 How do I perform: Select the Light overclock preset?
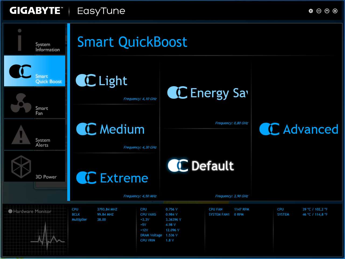[x=113, y=81]
